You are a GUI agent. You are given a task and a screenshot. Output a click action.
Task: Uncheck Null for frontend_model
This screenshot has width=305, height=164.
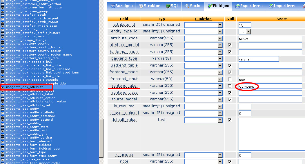(x=230, y=72)
